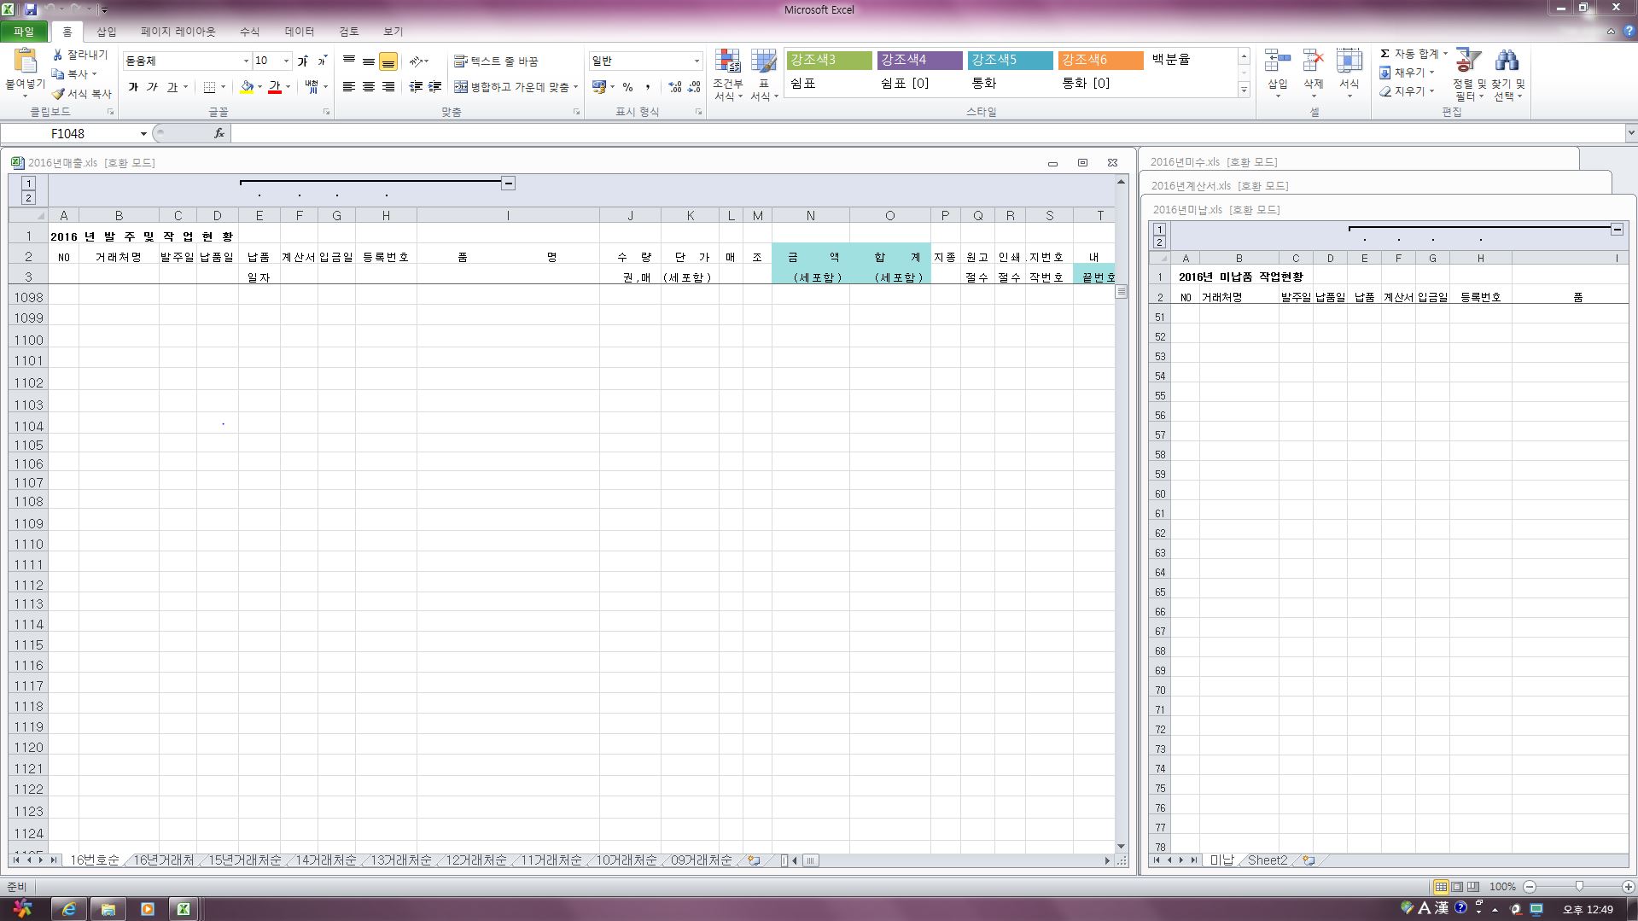The width and height of the screenshot is (1638, 921).
Task: Toggle underline formatting button
Action: pos(172,87)
